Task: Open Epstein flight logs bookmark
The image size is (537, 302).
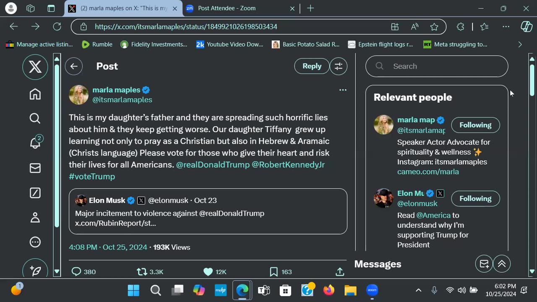Action: pos(381,44)
